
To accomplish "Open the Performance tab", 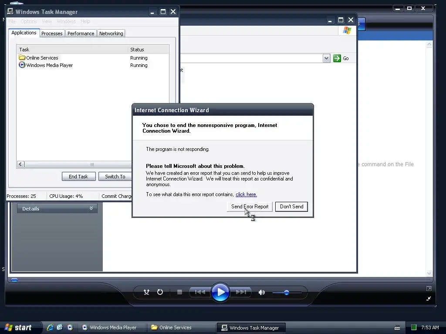I will (x=81, y=33).
